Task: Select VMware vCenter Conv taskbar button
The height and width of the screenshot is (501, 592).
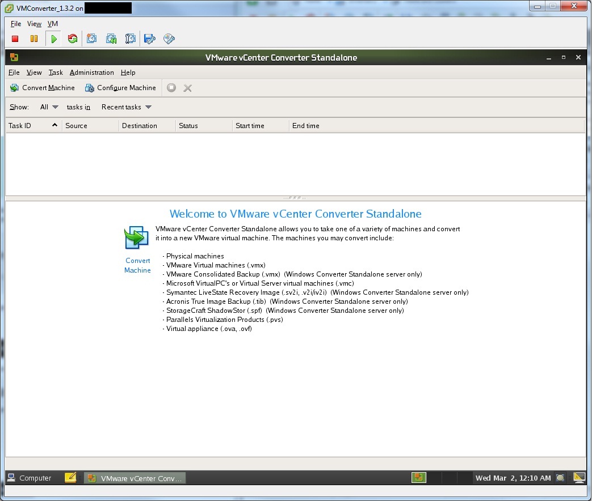Action: [x=135, y=478]
